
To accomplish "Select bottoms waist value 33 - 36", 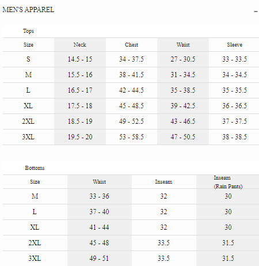I will pos(100,196).
